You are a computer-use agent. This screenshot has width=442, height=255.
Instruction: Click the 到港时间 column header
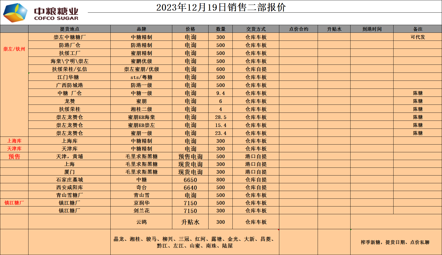[x=372, y=29]
